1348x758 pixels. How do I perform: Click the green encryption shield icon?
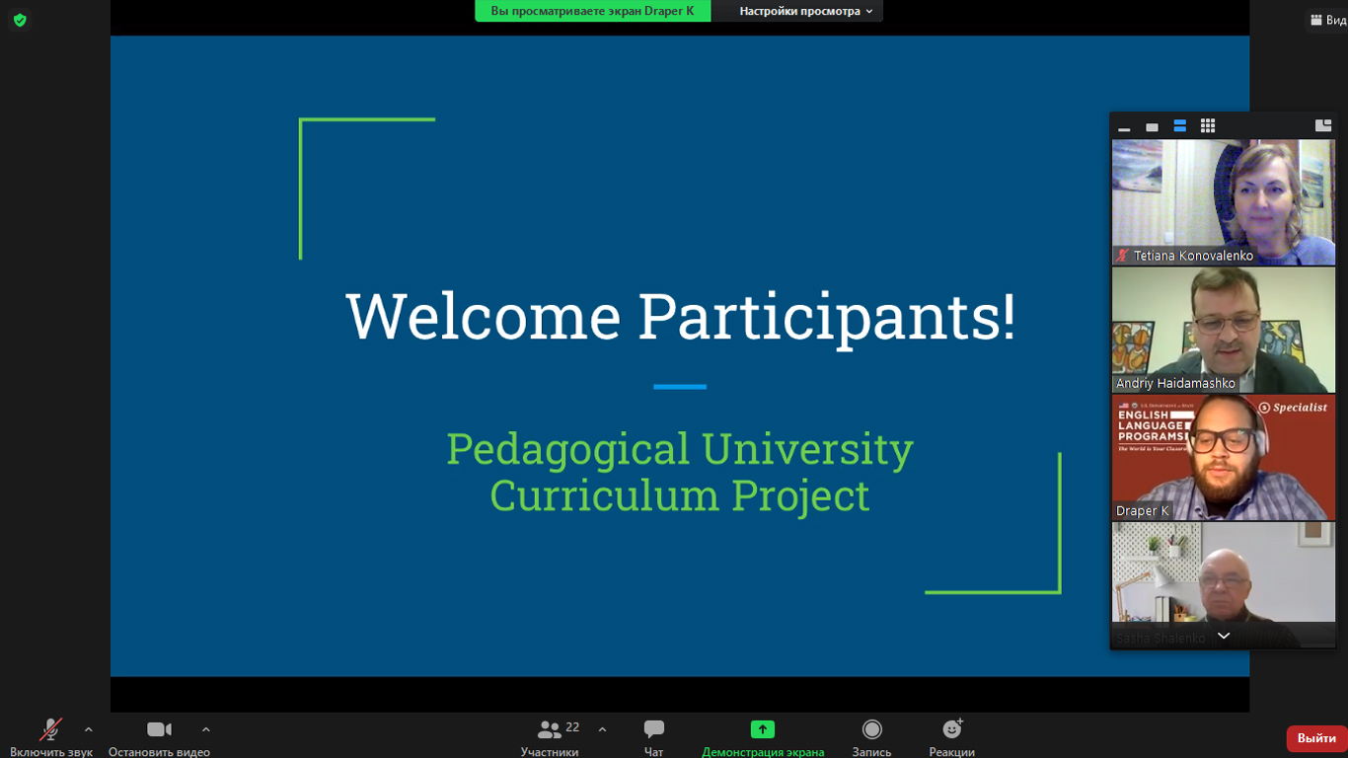[20, 20]
